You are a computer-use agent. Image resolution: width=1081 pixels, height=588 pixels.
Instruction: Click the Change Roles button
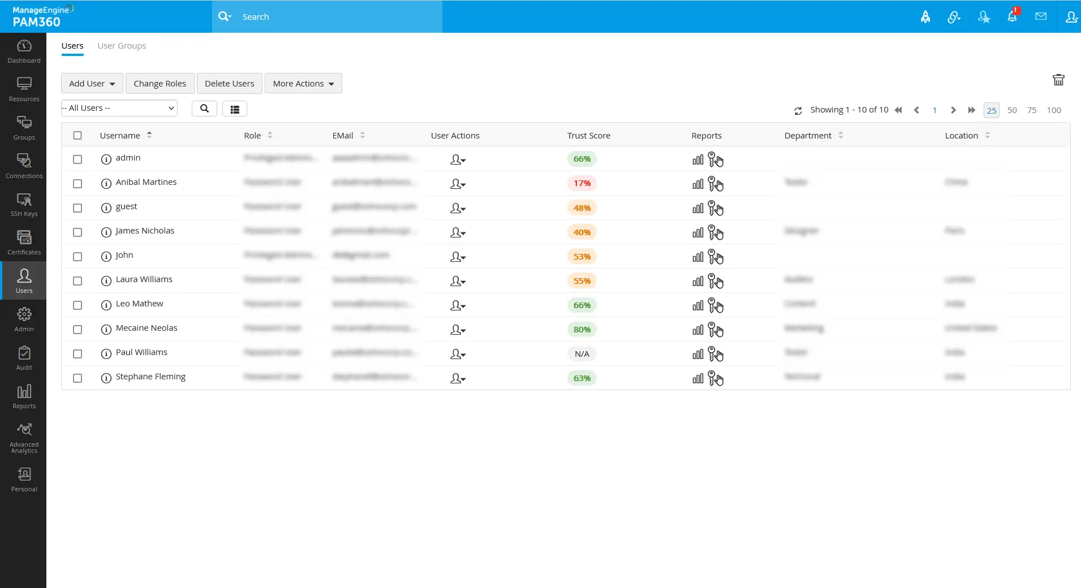[160, 83]
